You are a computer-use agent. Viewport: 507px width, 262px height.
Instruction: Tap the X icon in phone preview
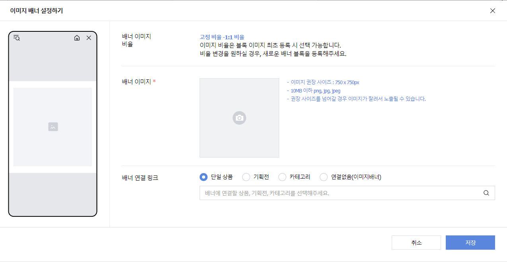[x=89, y=38]
